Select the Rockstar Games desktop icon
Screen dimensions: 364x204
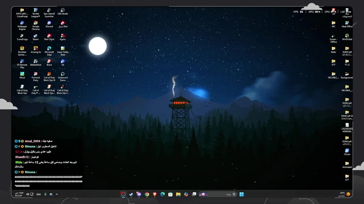point(22,51)
